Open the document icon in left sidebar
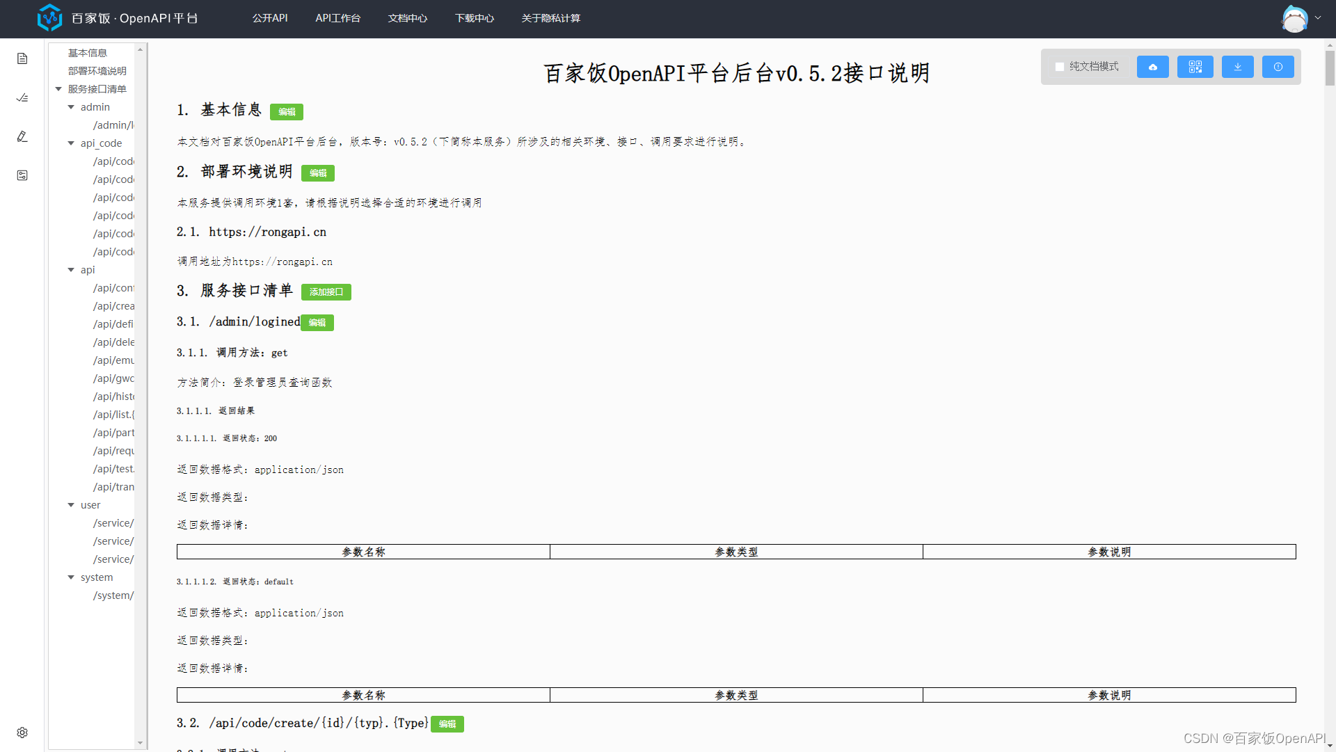This screenshot has height=752, width=1336. [22, 58]
